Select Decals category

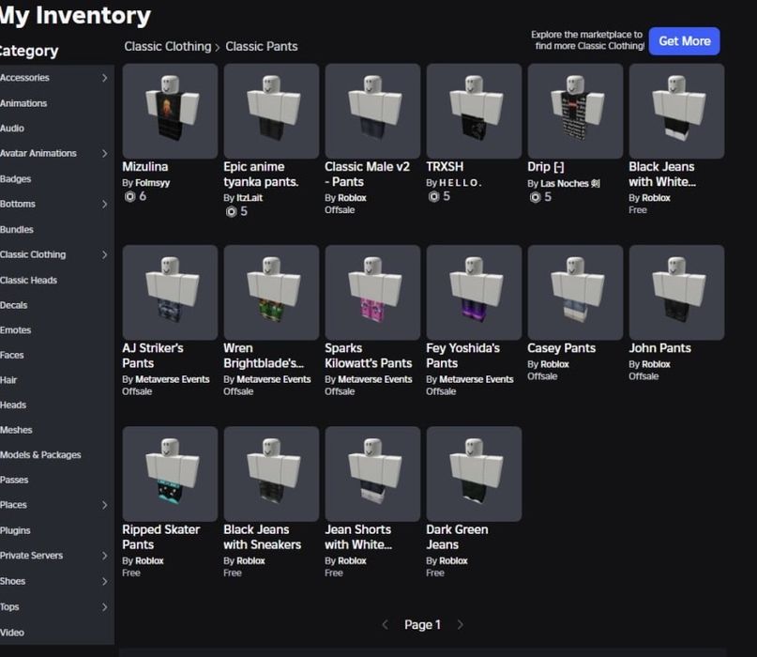click(x=14, y=305)
